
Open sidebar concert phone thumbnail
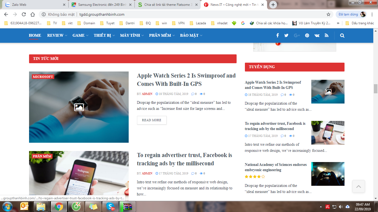click(328, 174)
